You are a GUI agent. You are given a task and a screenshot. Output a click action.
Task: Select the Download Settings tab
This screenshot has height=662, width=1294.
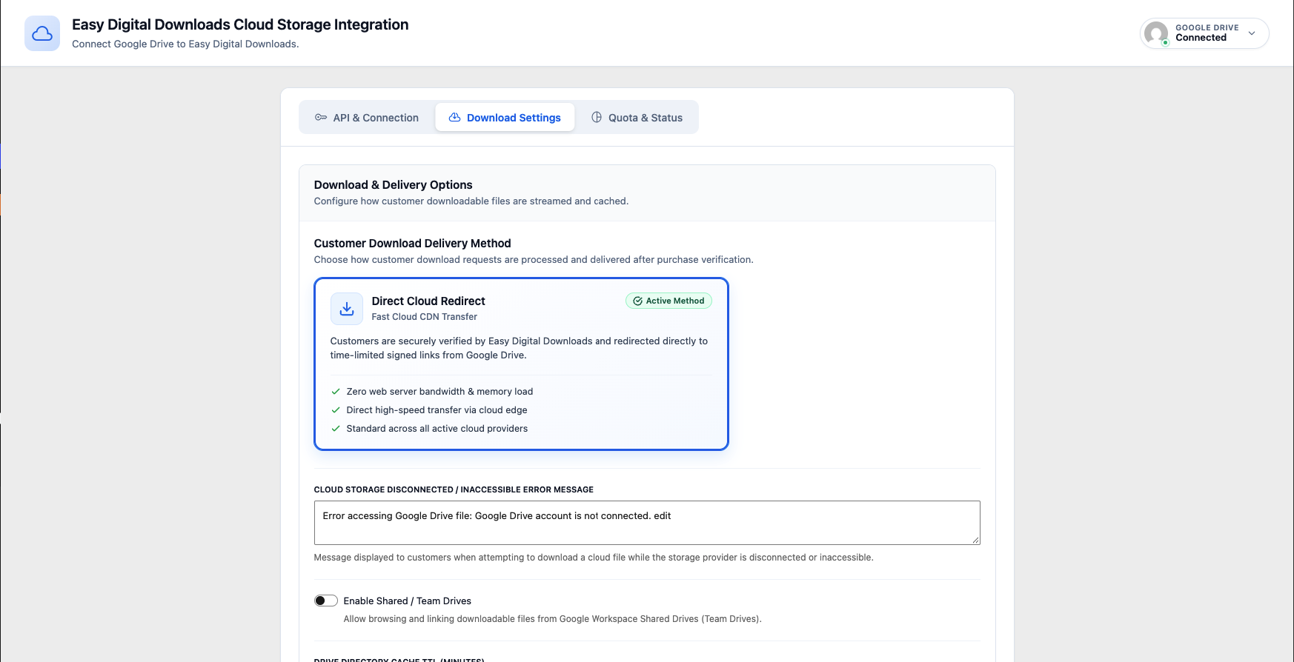coord(505,118)
